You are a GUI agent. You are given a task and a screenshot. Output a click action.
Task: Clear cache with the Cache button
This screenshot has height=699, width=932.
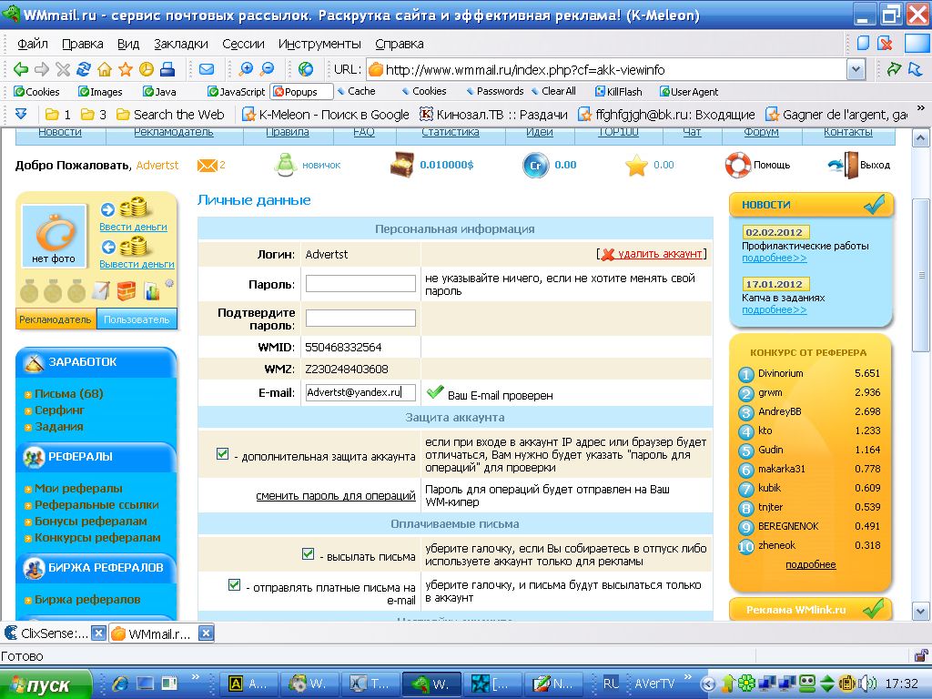pyautogui.click(x=356, y=91)
